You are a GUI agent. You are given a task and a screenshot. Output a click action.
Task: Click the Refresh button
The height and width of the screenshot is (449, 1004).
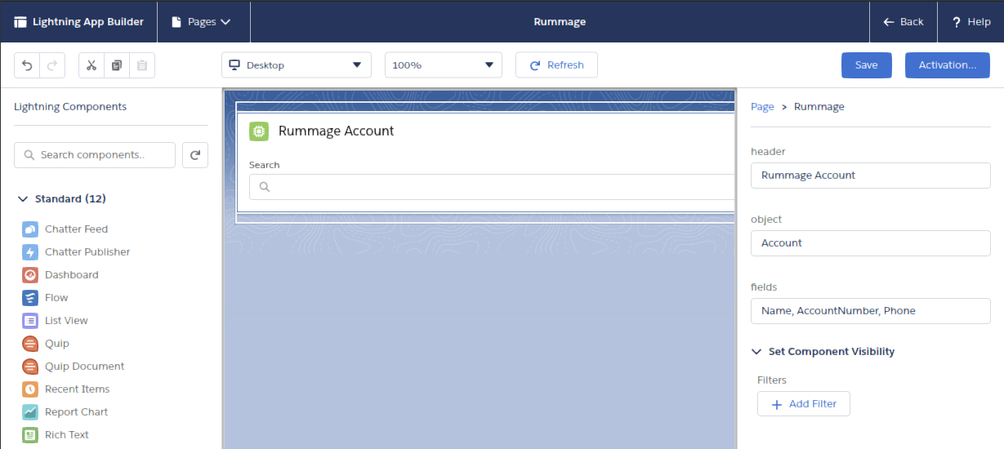[556, 65]
